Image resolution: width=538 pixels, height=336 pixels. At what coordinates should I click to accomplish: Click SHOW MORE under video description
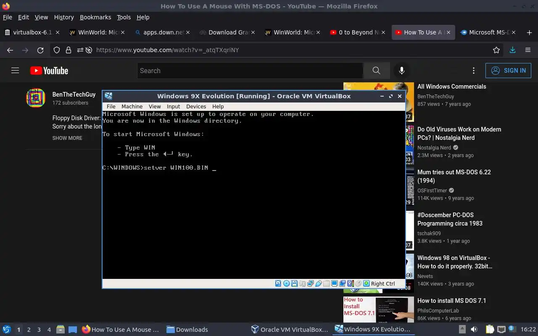tap(67, 138)
